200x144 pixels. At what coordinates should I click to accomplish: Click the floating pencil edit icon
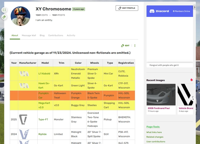click(x=4, y=17)
